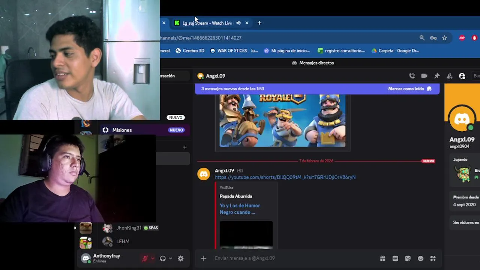Open the saved passwords key icon
Image resolution: width=480 pixels, height=270 pixels.
(433, 38)
